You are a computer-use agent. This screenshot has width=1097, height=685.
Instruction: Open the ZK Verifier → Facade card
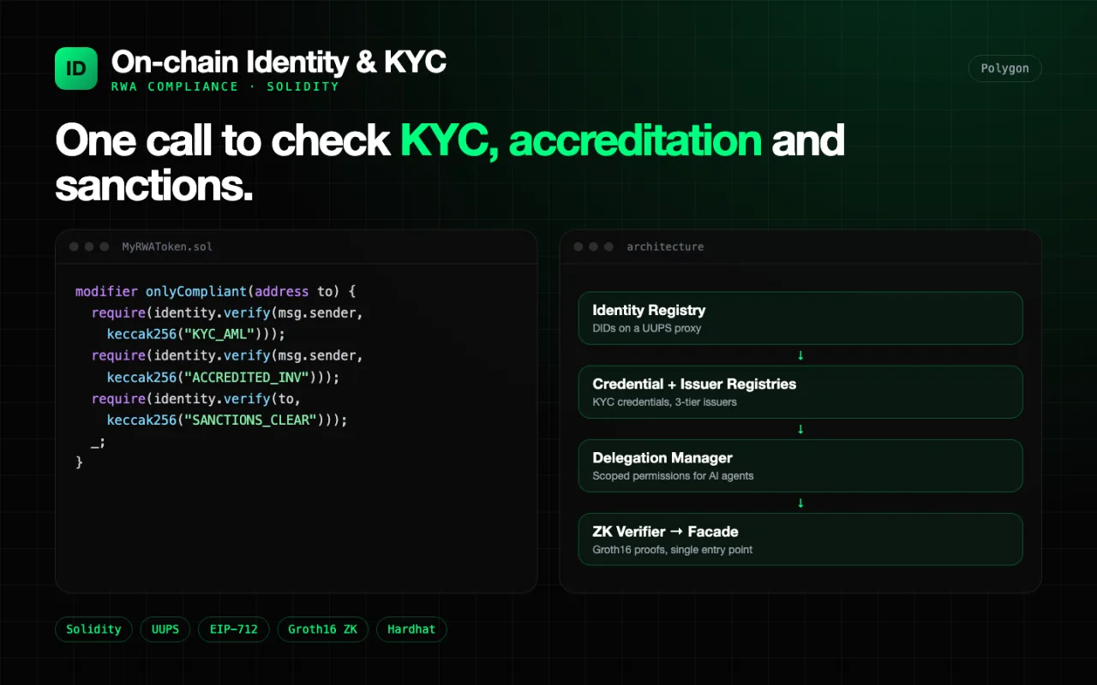[800, 539]
